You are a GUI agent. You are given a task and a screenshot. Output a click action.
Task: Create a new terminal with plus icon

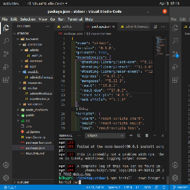click(131, 135)
